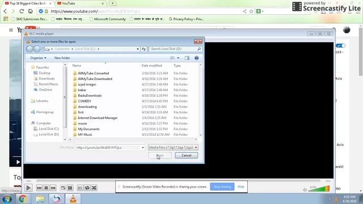Screen dimensions: 363x204
Task: Adjust the VLC volume slider
Action: [x=319, y=189]
